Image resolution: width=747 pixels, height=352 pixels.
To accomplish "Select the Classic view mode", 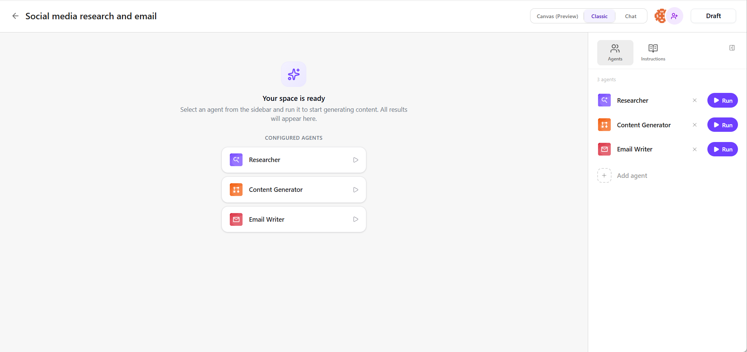I will coord(599,16).
